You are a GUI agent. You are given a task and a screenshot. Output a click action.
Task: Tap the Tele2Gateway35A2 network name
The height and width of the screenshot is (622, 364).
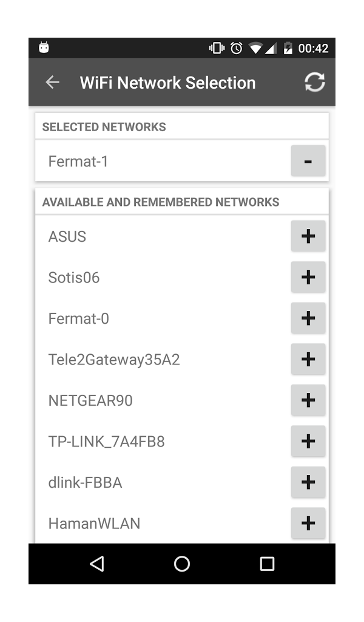[x=114, y=360]
